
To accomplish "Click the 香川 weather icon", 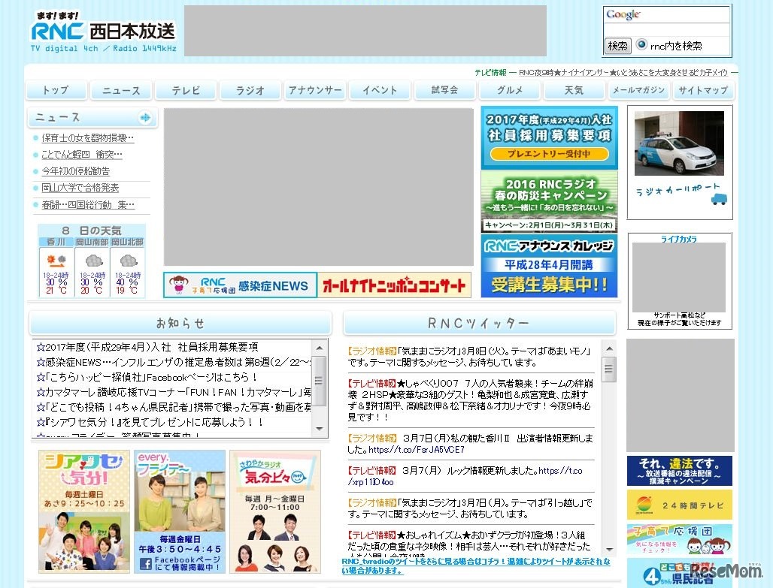I will click(56, 260).
